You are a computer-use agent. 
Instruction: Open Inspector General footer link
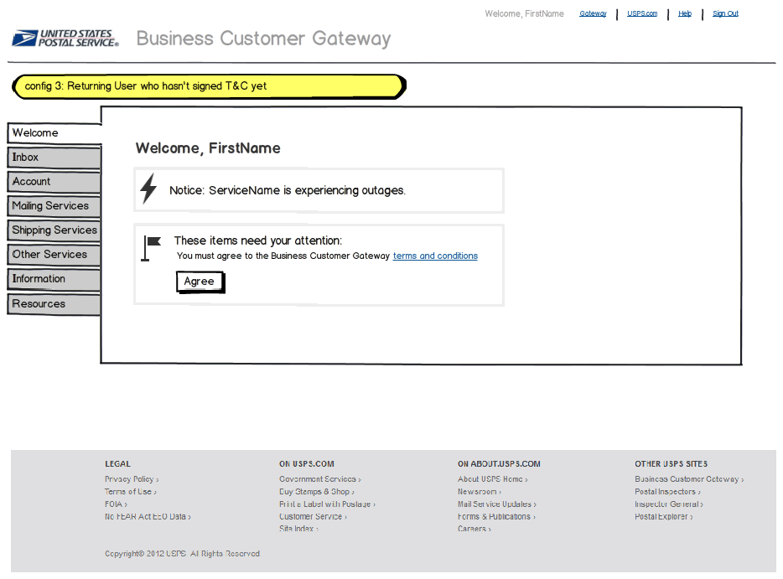[x=669, y=504]
